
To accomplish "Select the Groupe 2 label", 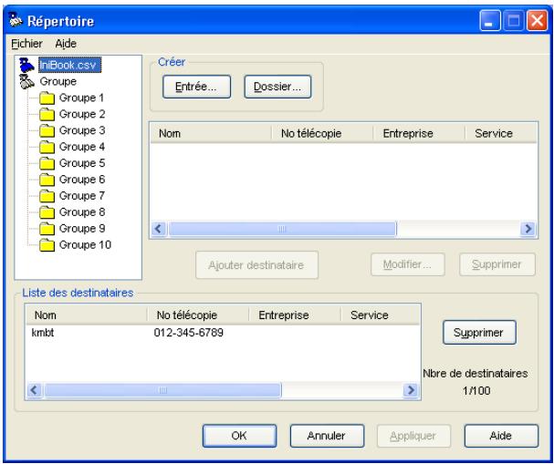I will point(82,114).
